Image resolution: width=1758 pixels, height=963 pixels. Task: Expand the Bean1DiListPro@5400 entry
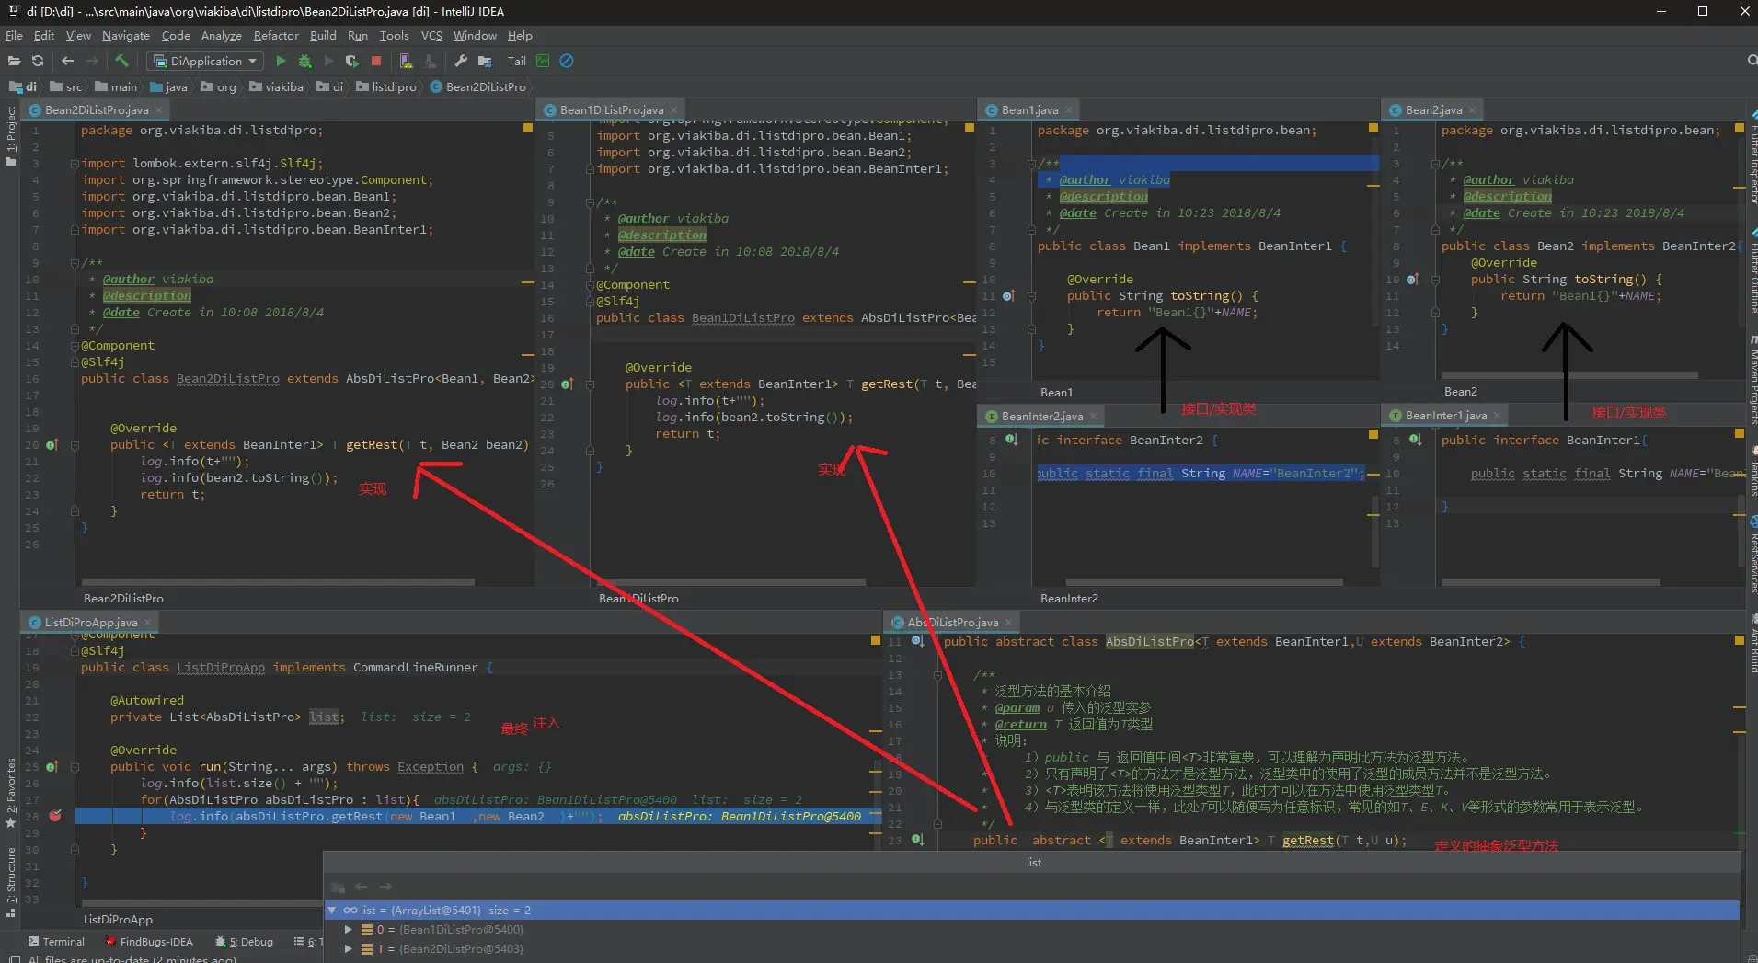(x=349, y=929)
